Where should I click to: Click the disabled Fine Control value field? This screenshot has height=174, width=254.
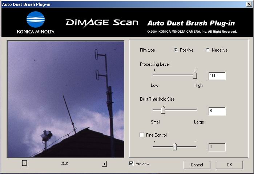(217, 147)
